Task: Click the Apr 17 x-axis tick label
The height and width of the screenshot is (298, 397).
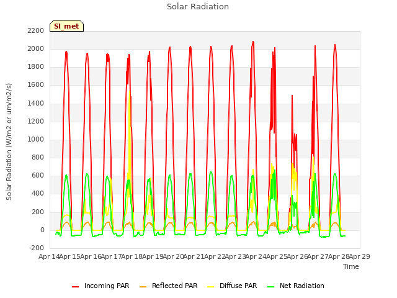Action: [112, 256]
